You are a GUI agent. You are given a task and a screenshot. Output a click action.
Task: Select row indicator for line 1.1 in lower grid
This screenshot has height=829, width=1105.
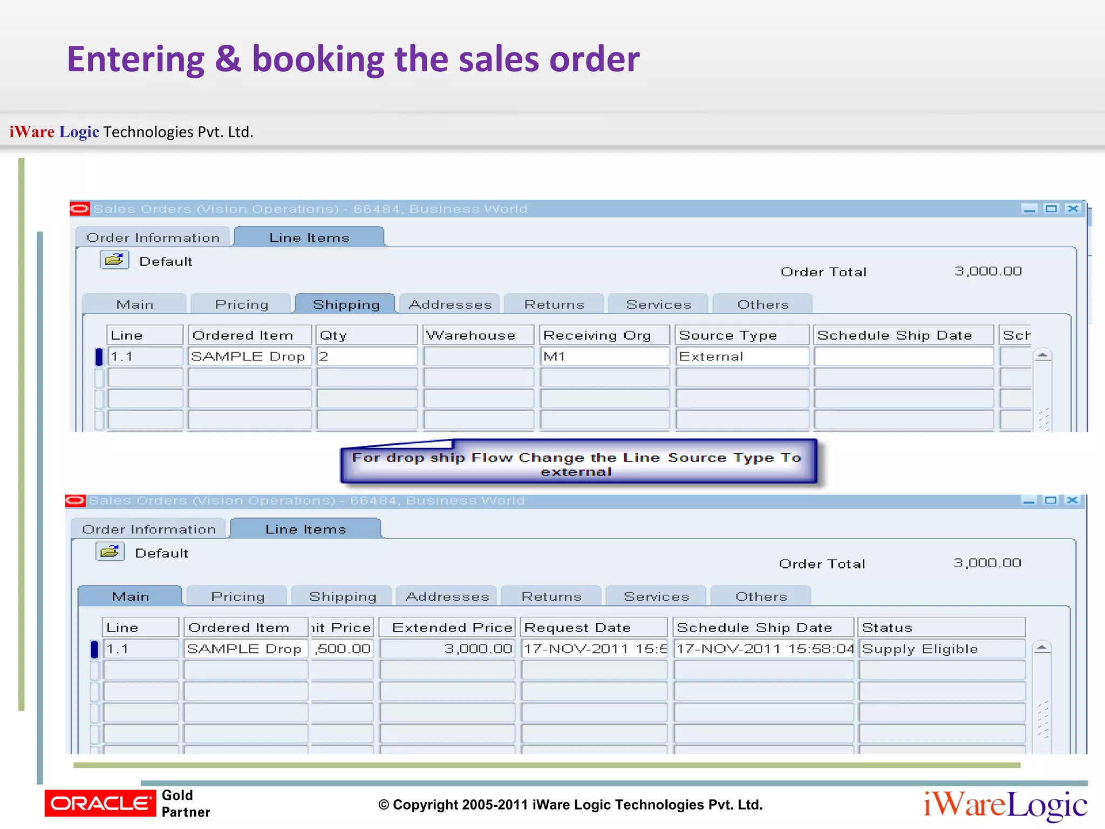point(94,649)
